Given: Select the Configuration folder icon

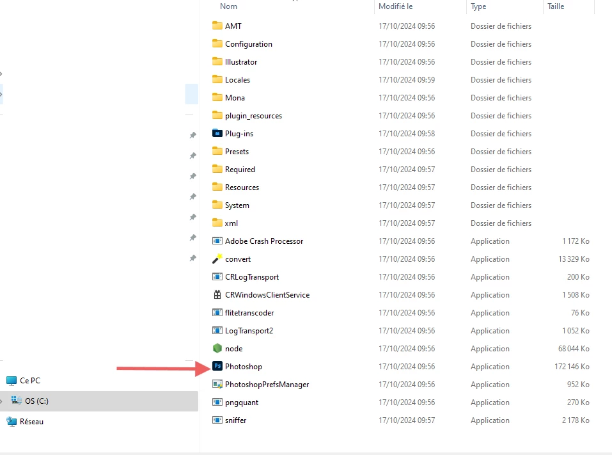Looking at the screenshot, I should click(217, 44).
